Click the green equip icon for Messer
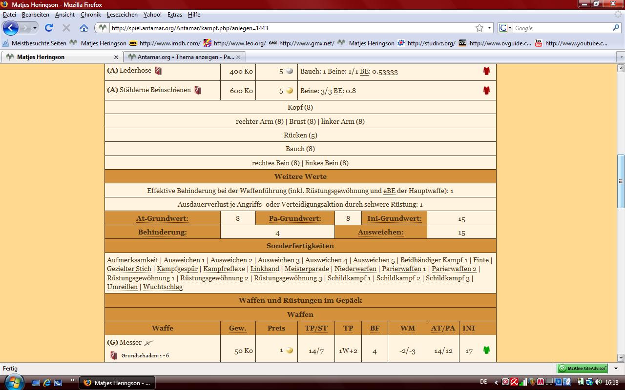Image resolution: width=625 pixels, height=390 pixels. (x=486, y=350)
